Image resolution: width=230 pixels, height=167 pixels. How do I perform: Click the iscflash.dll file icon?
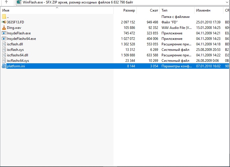tap(4, 44)
